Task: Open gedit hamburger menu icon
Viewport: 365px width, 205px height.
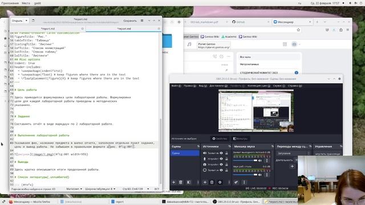Action: (x=142, y=20)
